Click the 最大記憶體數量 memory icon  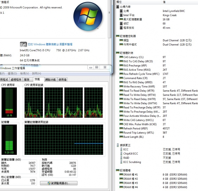pyautogui.click(x=121, y=19)
